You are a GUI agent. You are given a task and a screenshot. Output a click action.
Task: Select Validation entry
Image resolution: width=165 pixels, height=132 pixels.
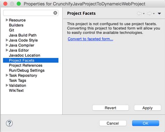[17, 85]
